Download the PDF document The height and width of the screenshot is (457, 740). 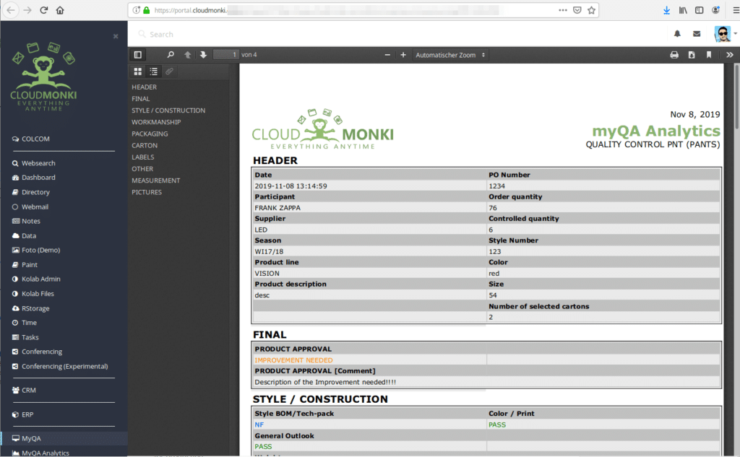pyautogui.click(x=692, y=55)
